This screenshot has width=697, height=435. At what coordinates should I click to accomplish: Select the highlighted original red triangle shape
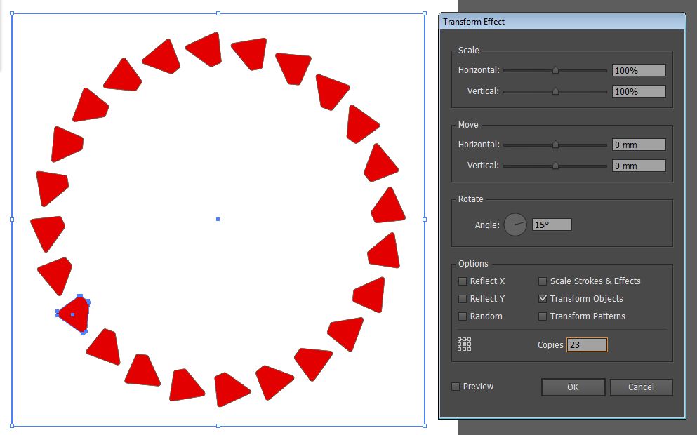point(74,314)
